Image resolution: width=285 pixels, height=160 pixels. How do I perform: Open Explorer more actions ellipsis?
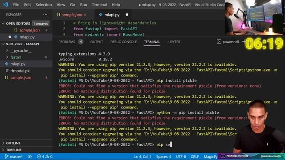(x=45, y=15)
